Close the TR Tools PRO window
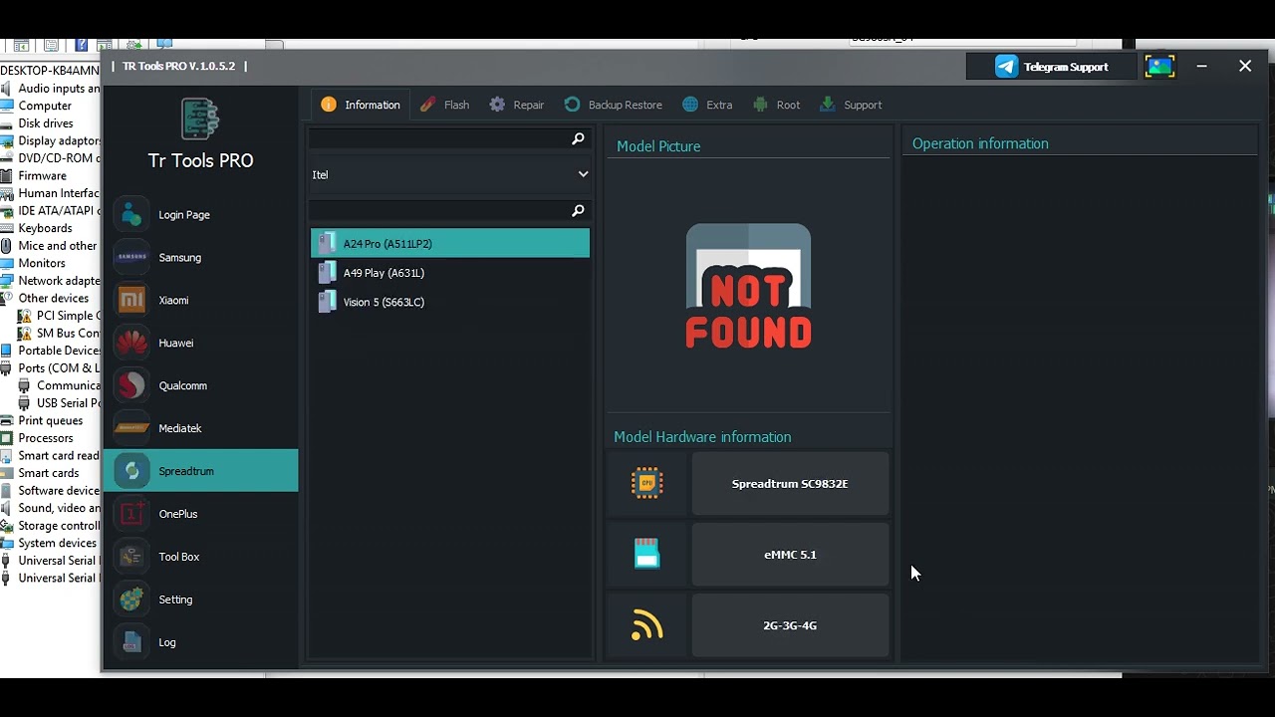 1245,66
